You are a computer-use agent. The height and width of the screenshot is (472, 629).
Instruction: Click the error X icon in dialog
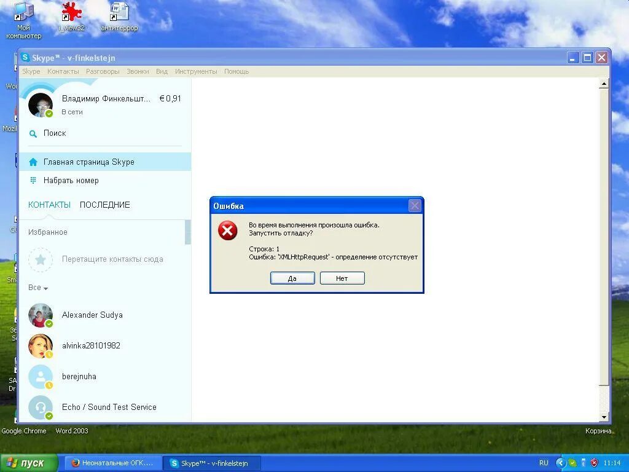pos(227,231)
